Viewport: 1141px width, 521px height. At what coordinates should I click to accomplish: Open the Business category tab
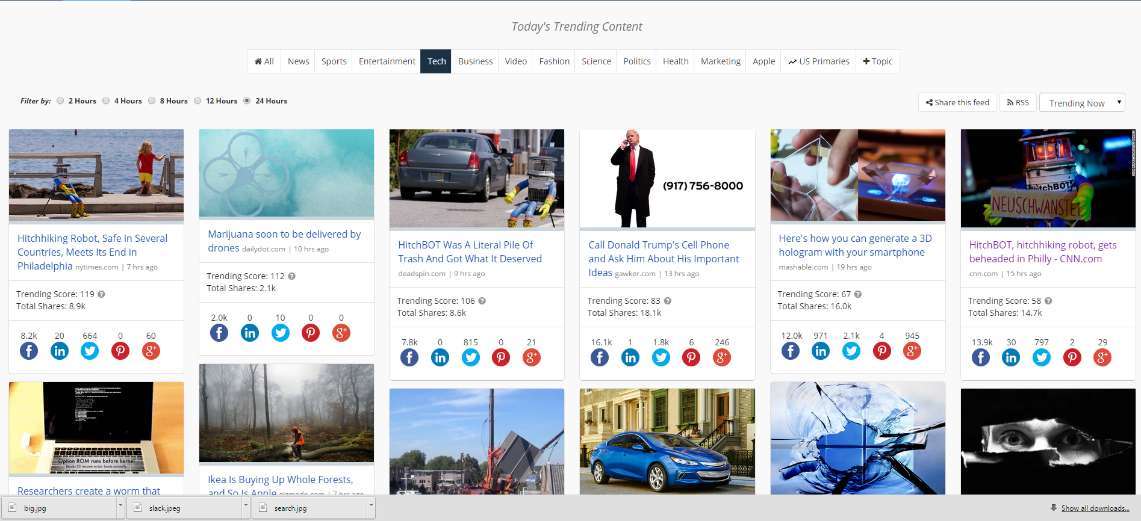point(475,61)
